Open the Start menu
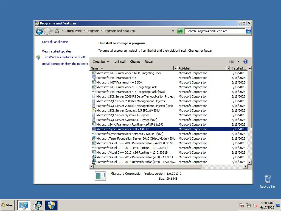 pos(7,205)
